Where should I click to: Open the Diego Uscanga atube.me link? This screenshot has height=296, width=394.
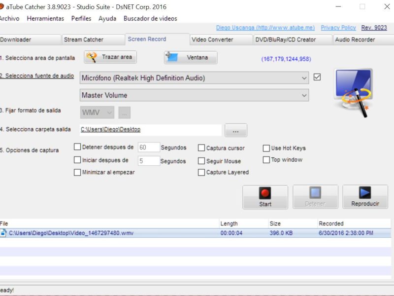265,28
